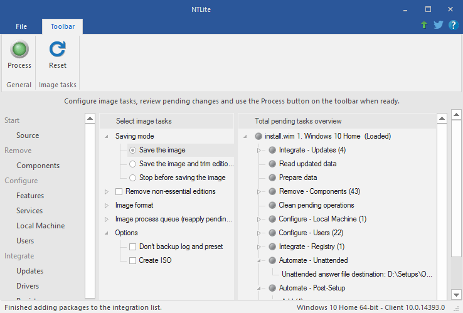Open Updates page in sidebar
The image size is (463, 313).
click(30, 271)
